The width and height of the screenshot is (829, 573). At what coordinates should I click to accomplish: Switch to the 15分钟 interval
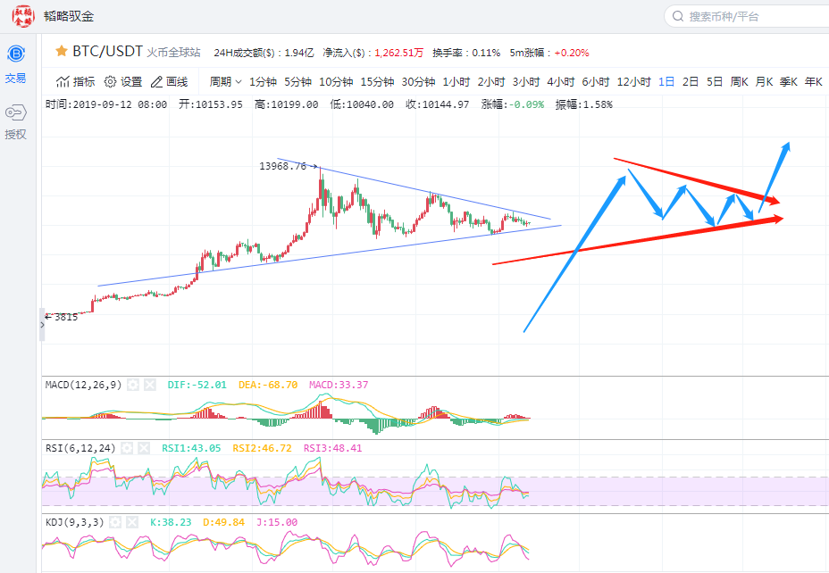(378, 82)
